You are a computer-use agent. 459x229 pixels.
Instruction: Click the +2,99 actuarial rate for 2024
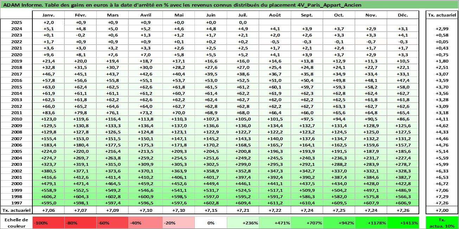point(442,29)
